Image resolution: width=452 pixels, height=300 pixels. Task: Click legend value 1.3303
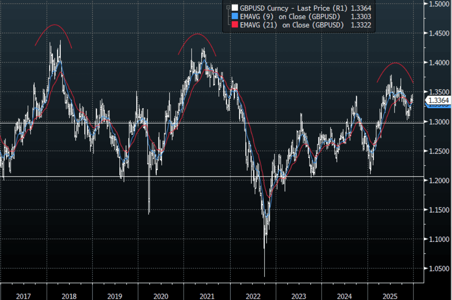(x=361, y=16)
